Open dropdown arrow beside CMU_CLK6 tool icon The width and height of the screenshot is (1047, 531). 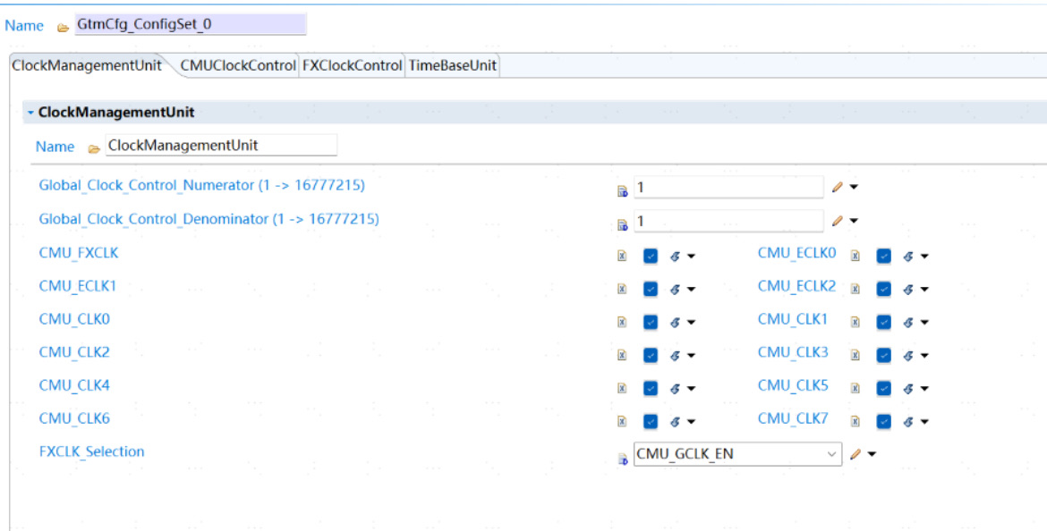[x=691, y=422]
